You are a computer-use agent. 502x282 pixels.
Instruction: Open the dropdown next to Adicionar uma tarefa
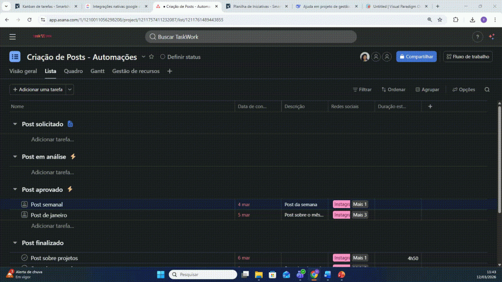[x=70, y=90]
